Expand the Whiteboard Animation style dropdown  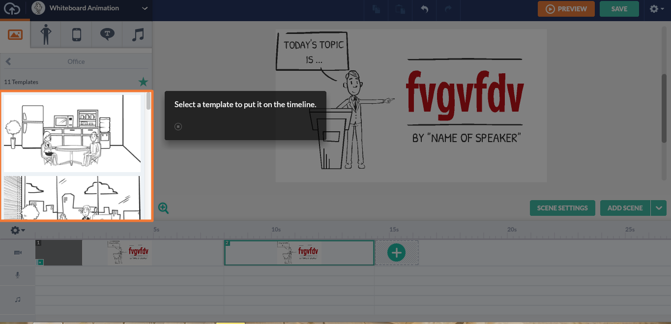(145, 8)
